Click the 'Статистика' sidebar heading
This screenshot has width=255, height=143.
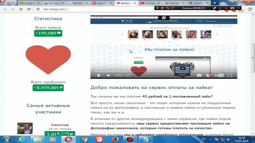coord(48,19)
